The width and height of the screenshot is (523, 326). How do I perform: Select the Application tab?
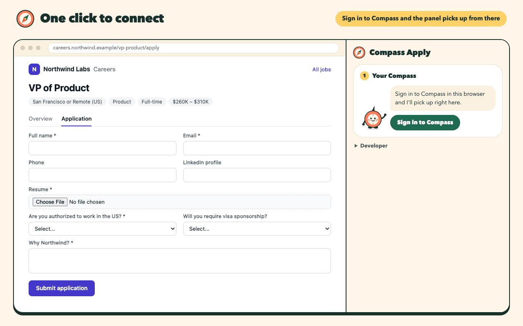coord(76,119)
